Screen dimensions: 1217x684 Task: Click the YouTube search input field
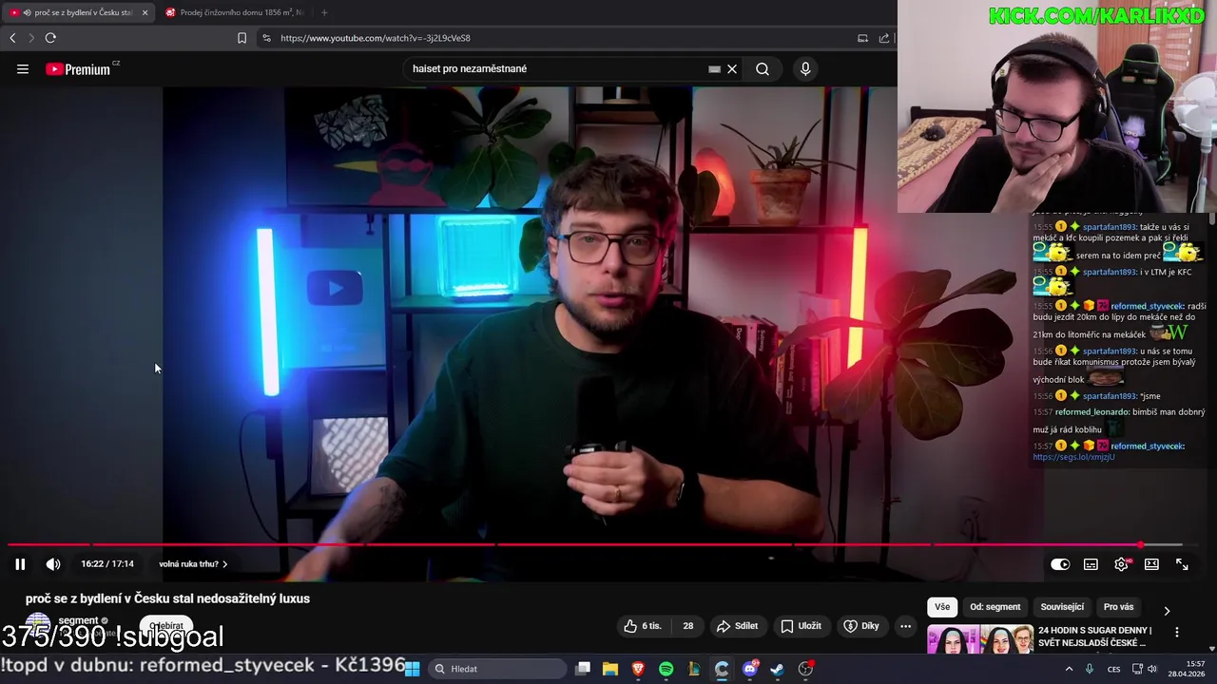556,68
